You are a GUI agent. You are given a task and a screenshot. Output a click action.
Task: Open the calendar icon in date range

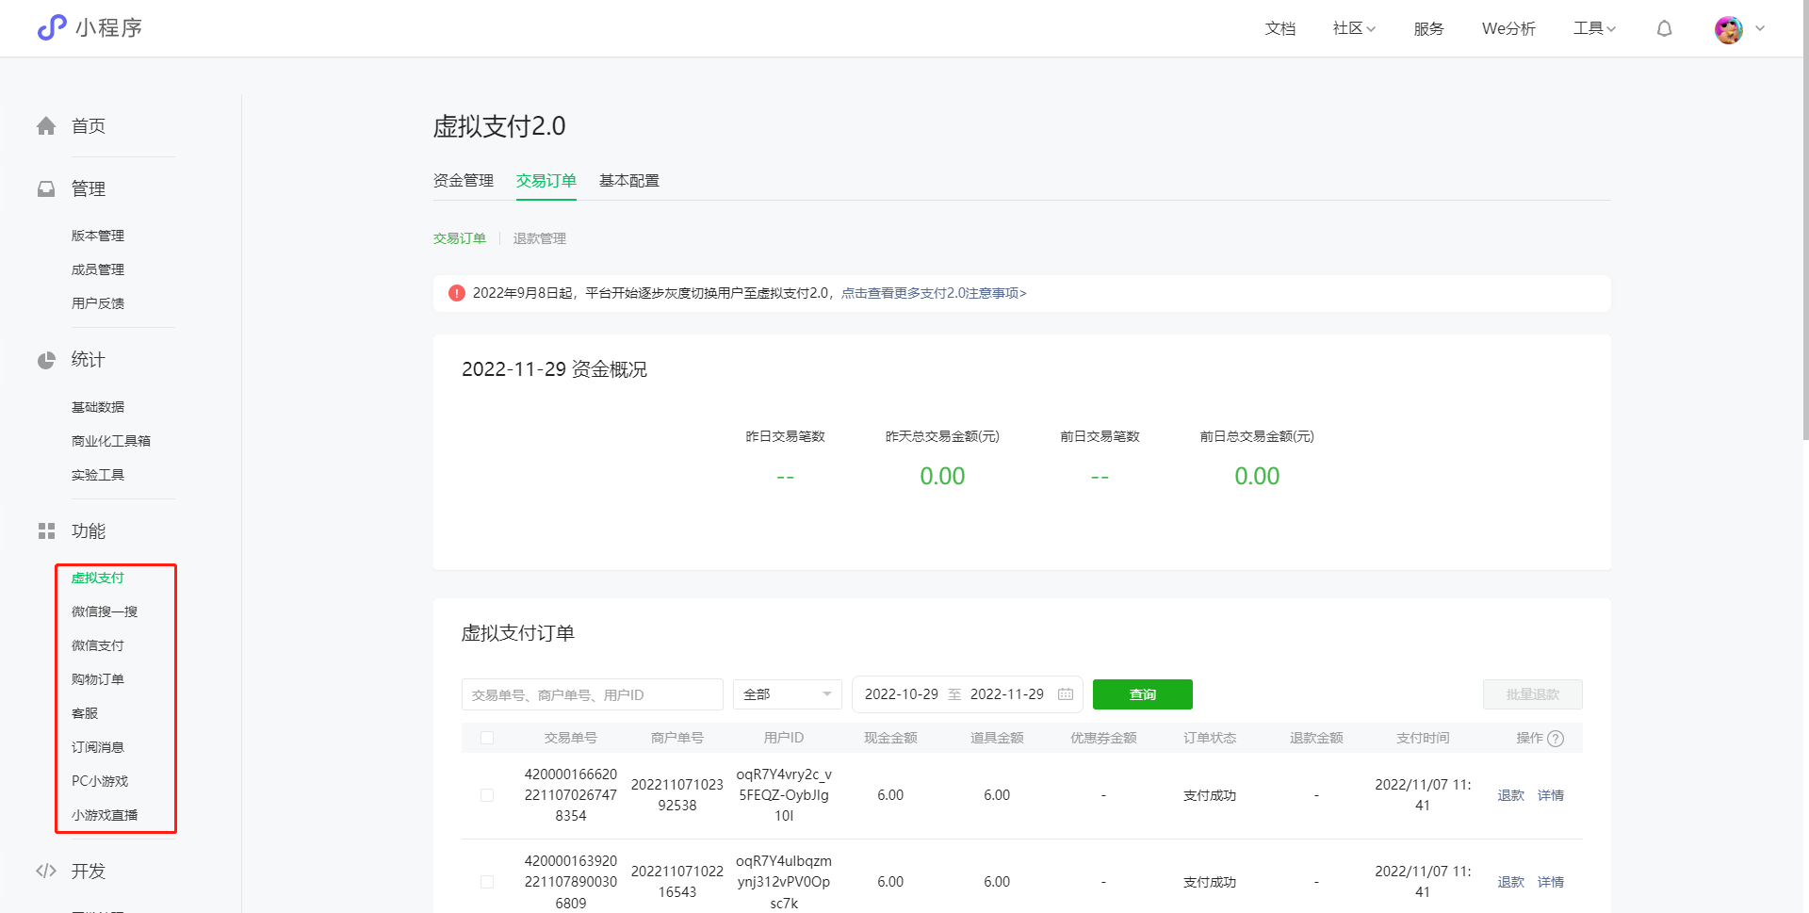tap(1066, 694)
